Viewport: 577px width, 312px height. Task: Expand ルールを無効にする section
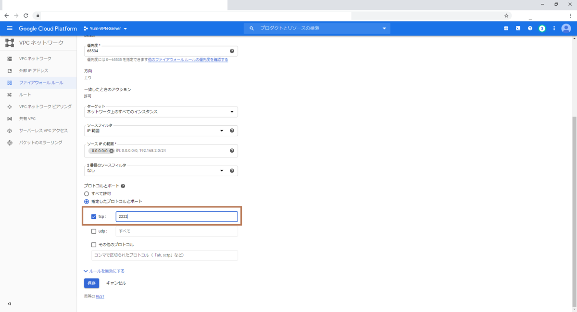[104, 271]
